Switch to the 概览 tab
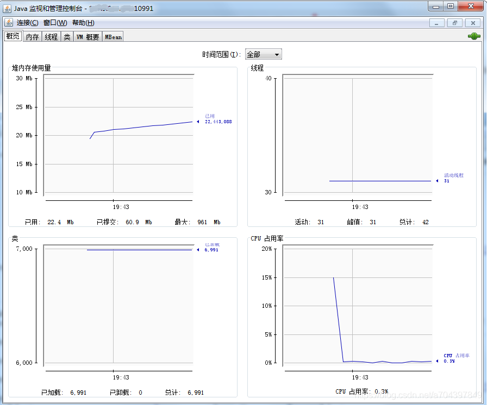 [13, 36]
